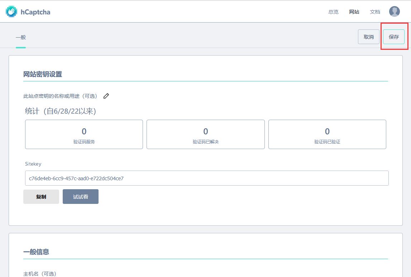Open the user profile avatar
The height and width of the screenshot is (277, 411).
pyautogui.click(x=394, y=12)
